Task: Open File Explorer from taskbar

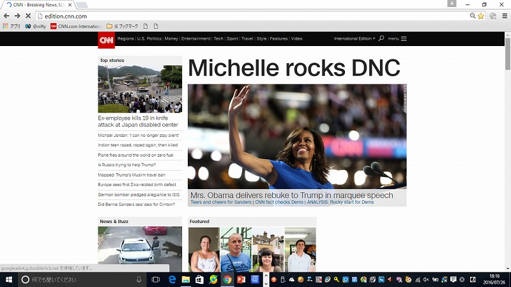Action: pyautogui.click(x=186, y=279)
